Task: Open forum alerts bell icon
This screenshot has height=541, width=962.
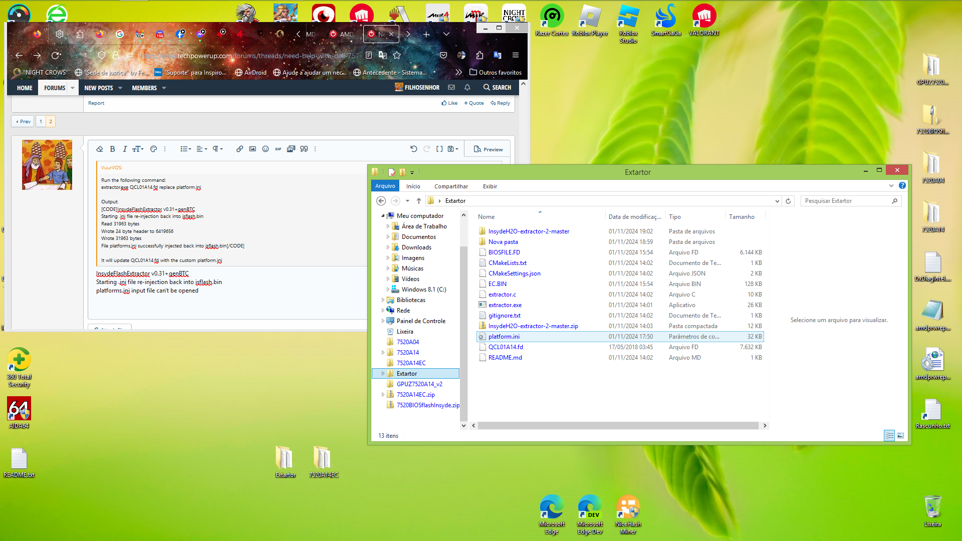Action: [467, 87]
